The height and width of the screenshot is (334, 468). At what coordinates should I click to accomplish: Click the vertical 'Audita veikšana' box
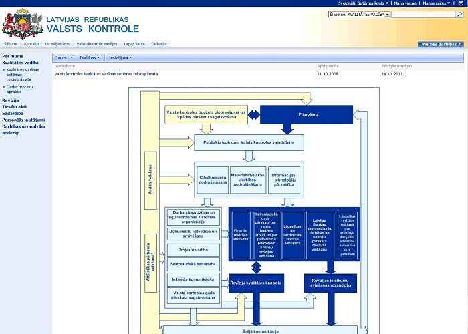tap(150, 180)
